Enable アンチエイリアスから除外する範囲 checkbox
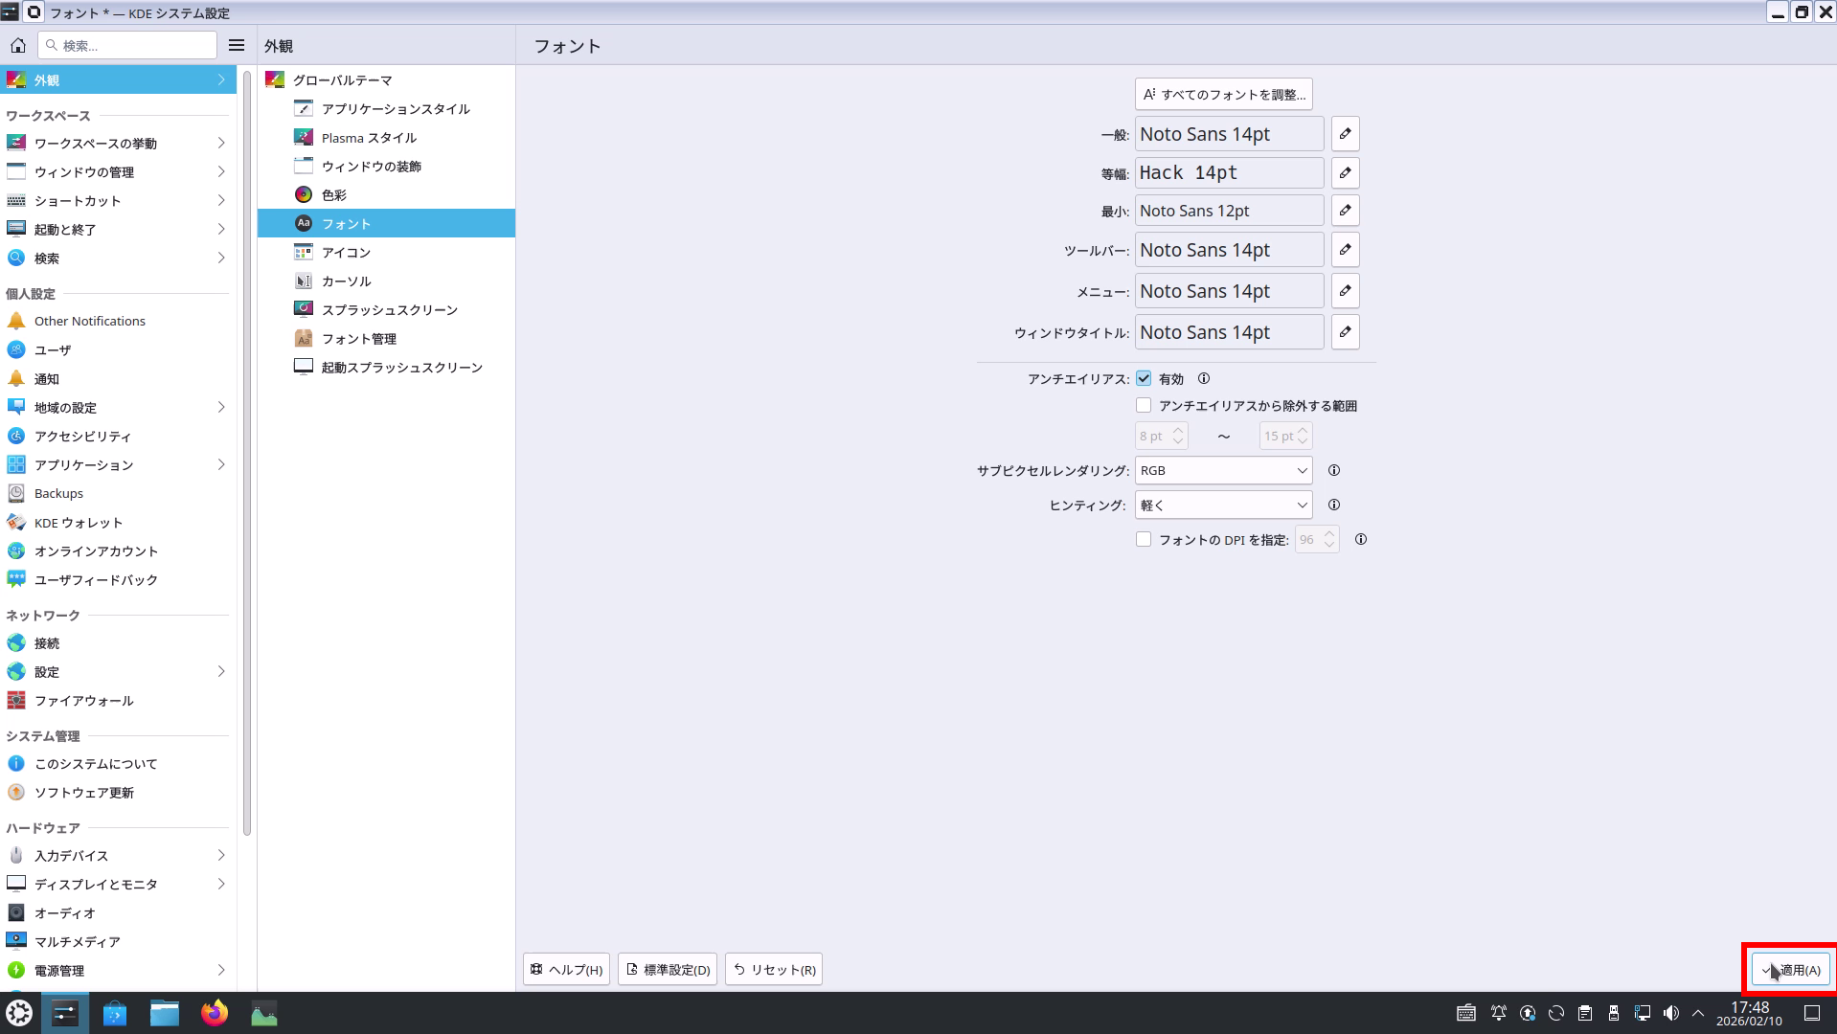 click(1144, 406)
